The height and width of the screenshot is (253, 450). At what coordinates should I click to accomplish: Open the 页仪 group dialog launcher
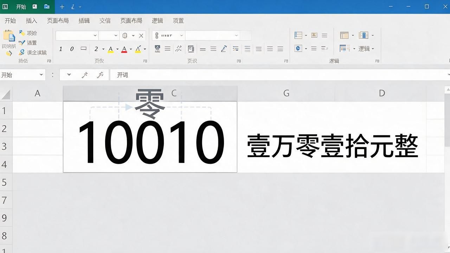point(145,61)
